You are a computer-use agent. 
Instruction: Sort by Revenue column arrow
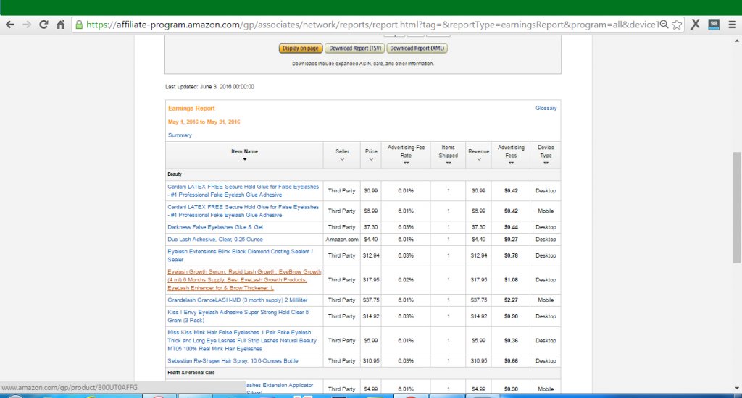click(479, 159)
